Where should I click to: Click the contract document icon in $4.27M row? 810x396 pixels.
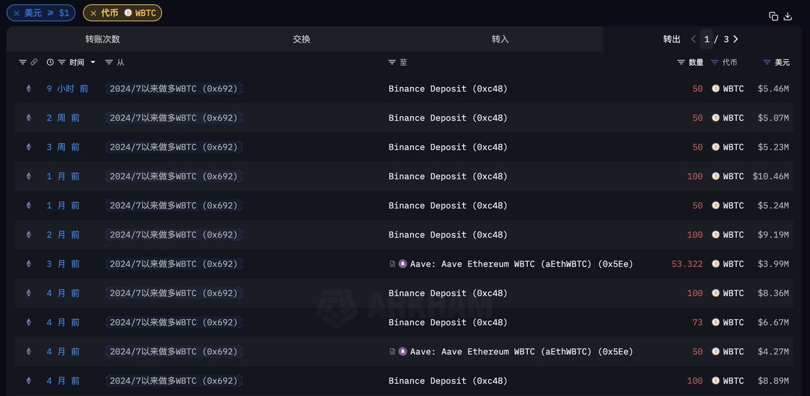(x=392, y=351)
